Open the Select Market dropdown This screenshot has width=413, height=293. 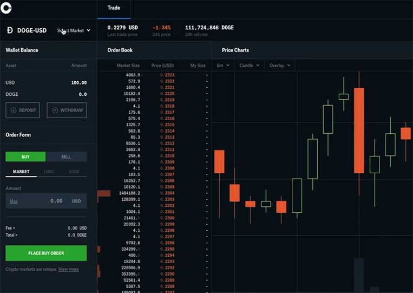tap(74, 30)
